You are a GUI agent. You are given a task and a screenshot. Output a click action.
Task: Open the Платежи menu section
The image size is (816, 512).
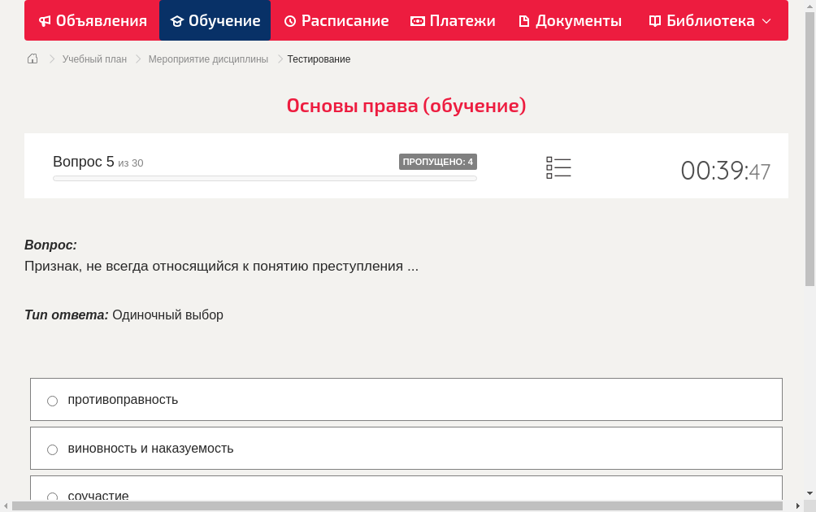452,20
